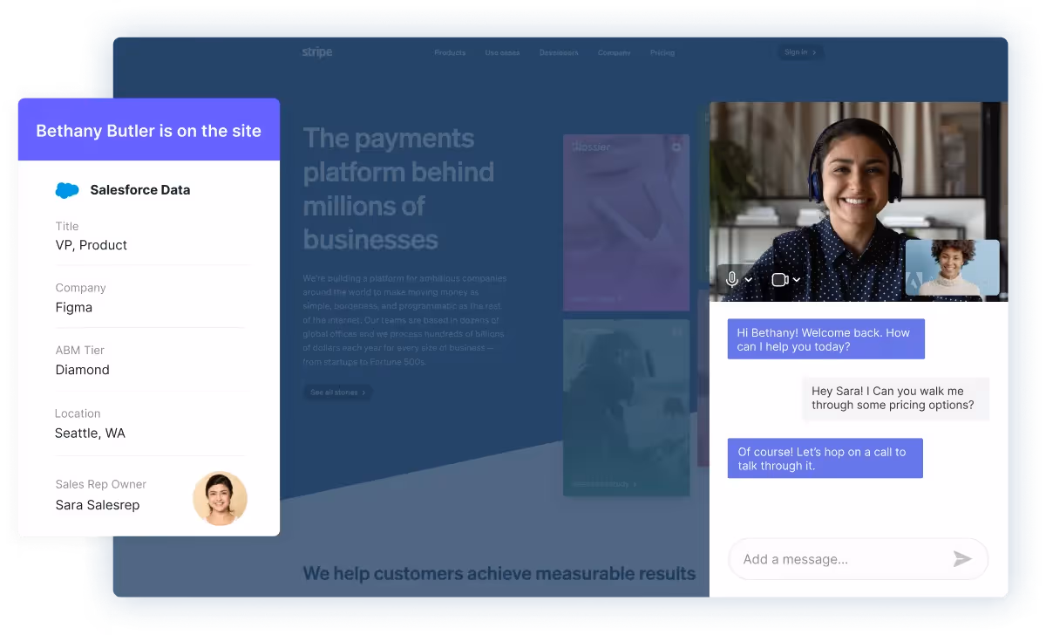Click 'Bethany Butler is on the site' header

point(149,130)
